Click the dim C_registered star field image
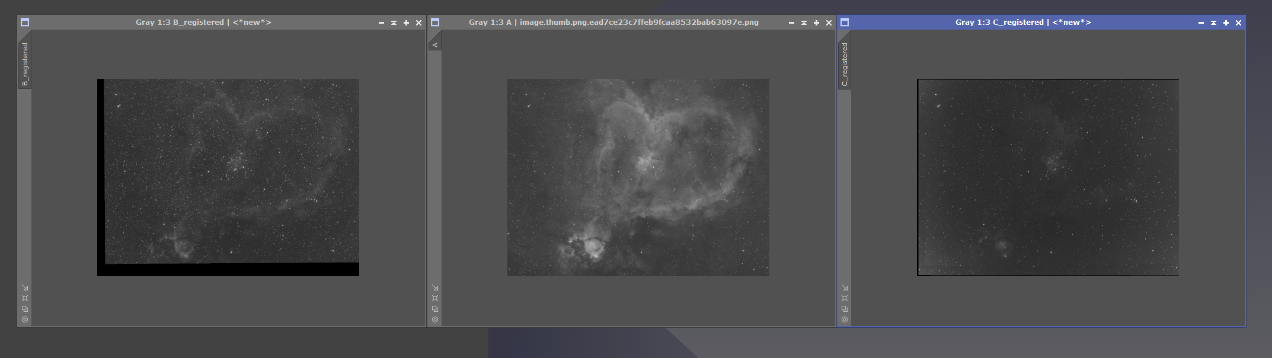This screenshot has width=1272, height=358. [1048, 177]
